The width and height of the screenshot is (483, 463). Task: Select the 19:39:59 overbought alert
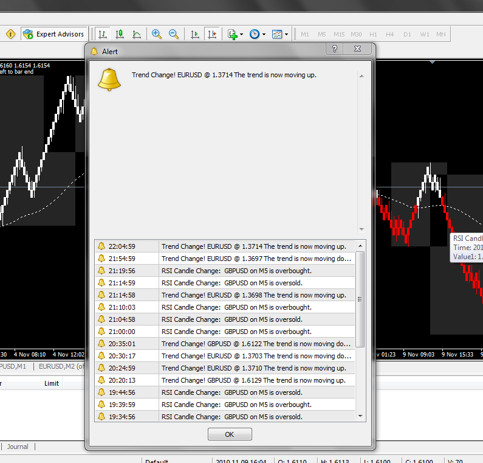(225, 405)
